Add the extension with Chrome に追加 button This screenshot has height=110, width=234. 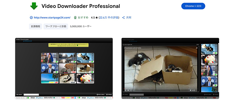pyautogui.click(x=193, y=6)
